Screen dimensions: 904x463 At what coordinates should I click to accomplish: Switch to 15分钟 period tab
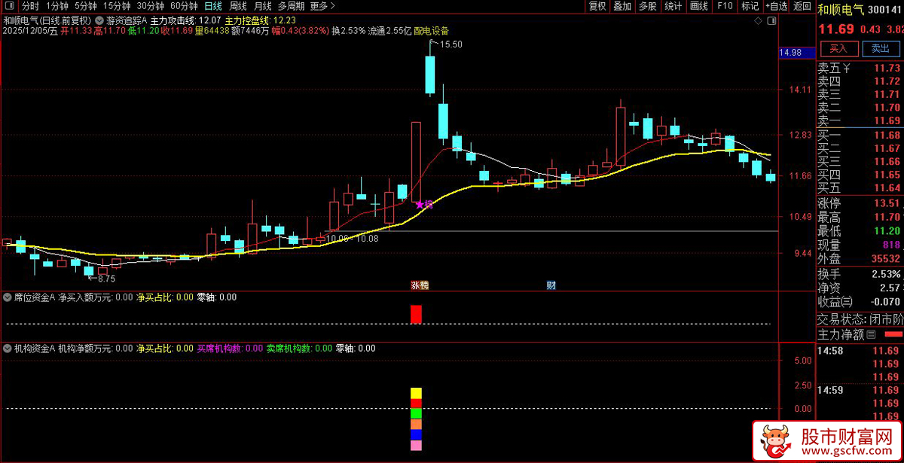tap(117, 6)
